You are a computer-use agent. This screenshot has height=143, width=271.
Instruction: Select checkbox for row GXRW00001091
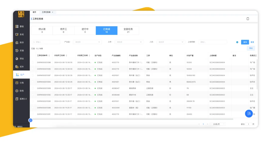(x=33, y=114)
